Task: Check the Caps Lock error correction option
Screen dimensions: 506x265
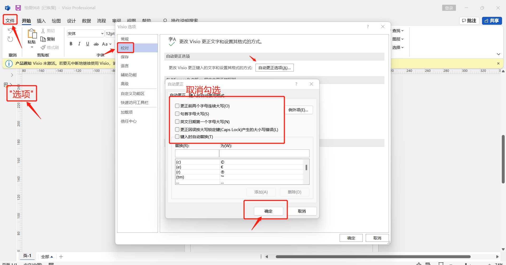Action: [177, 129]
